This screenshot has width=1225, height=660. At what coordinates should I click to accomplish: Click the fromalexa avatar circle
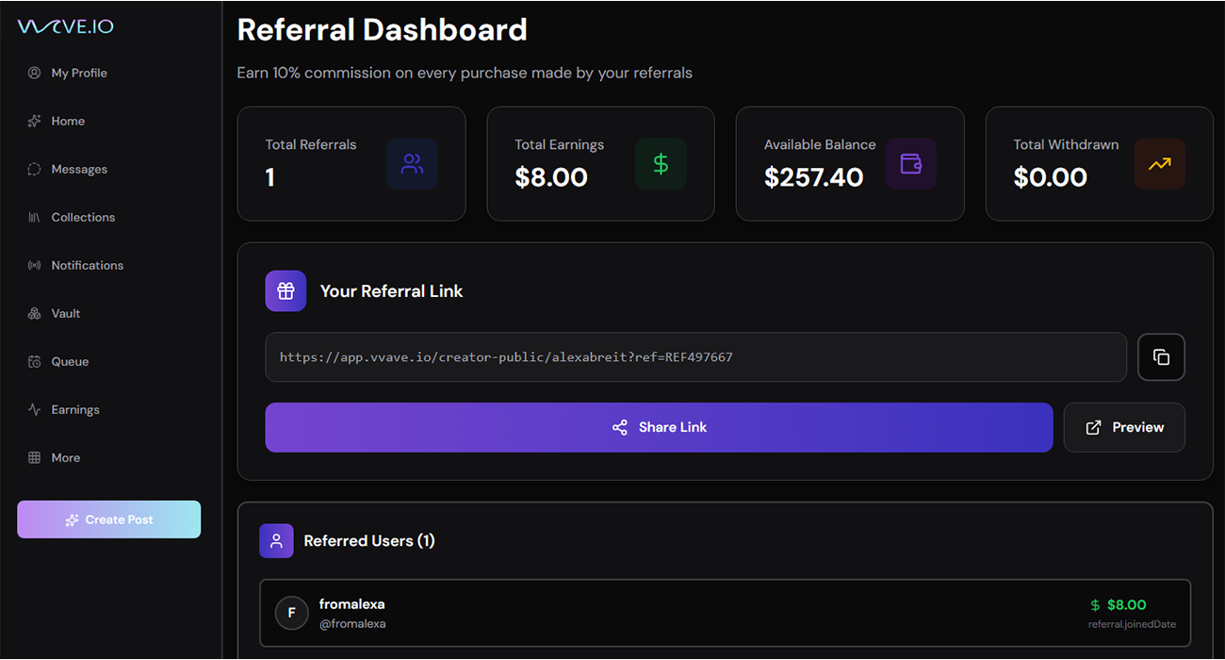click(x=291, y=613)
